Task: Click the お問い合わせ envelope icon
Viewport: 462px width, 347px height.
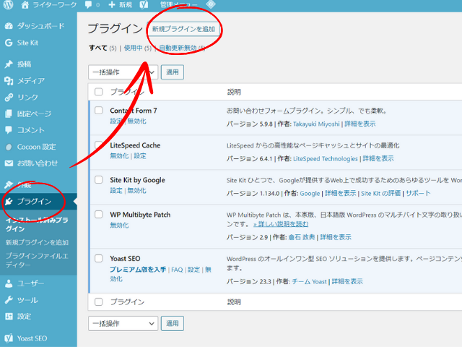Action: point(8,163)
